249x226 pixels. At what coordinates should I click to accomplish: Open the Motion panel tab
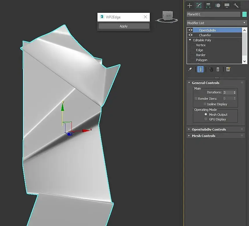coord(218,6)
